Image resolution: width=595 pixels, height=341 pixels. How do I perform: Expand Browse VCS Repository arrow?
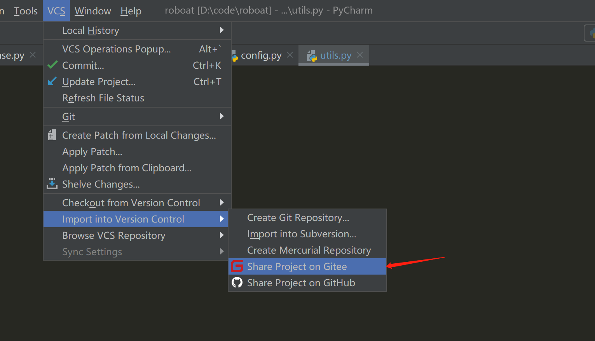click(x=222, y=235)
